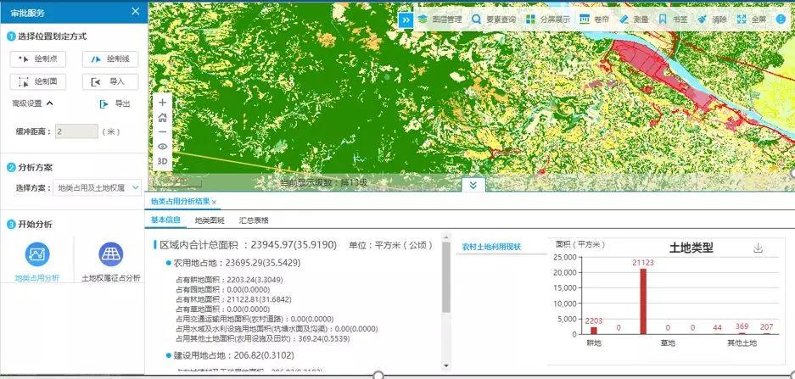795x379 pixels.
Task: Close the 审批服务 panel
Action: (x=136, y=12)
